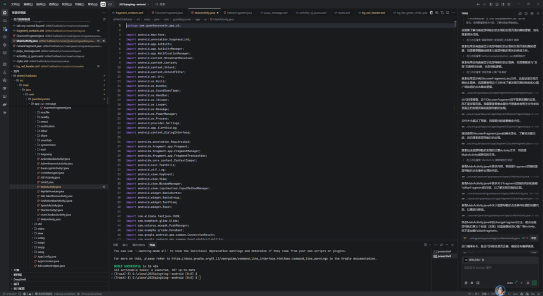The width and height of the screenshot is (543, 296).
Task: Click the open changes icon in editor toolbar
Action: coord(442,12)
